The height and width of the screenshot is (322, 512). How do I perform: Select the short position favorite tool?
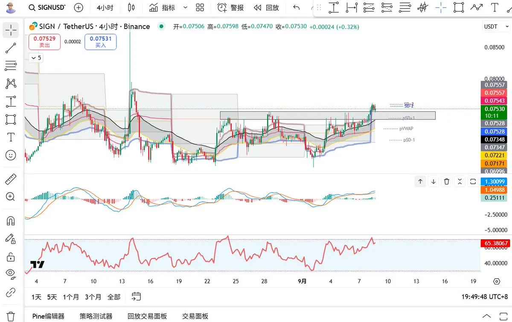[x=387, y=7]
